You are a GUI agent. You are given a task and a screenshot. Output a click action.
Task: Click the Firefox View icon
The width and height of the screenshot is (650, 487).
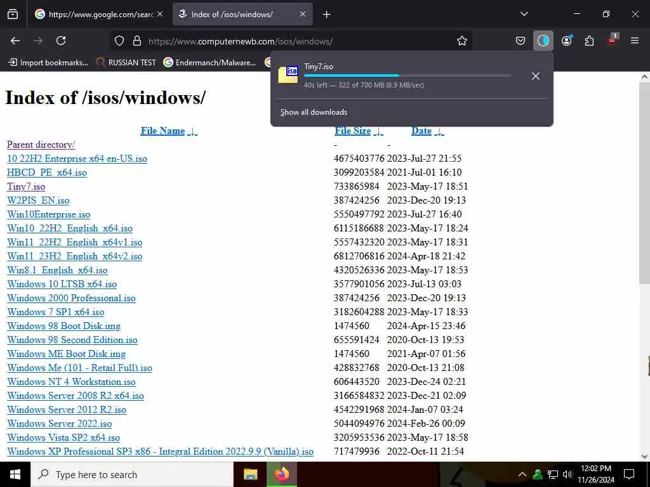pyautogui.click(x=13, y=15)
